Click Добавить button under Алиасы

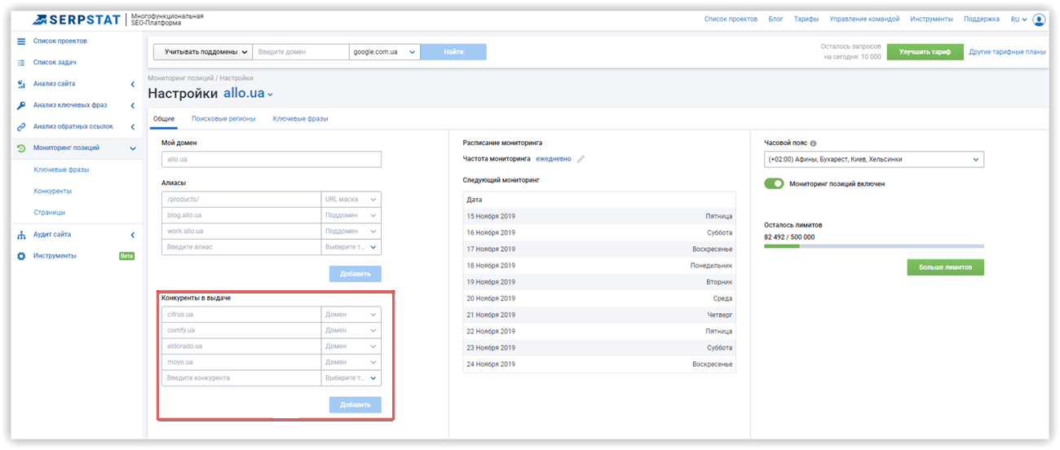click(x=355, y=274)
